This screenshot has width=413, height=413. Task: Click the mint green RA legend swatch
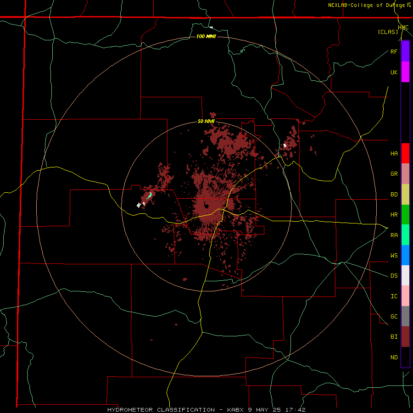405,235
